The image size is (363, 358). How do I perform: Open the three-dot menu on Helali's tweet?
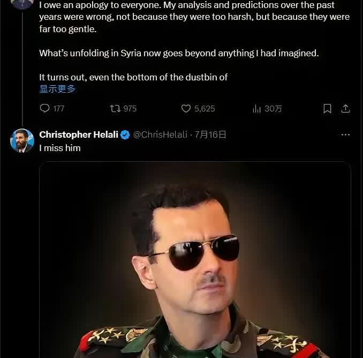(x=345, y=135)
